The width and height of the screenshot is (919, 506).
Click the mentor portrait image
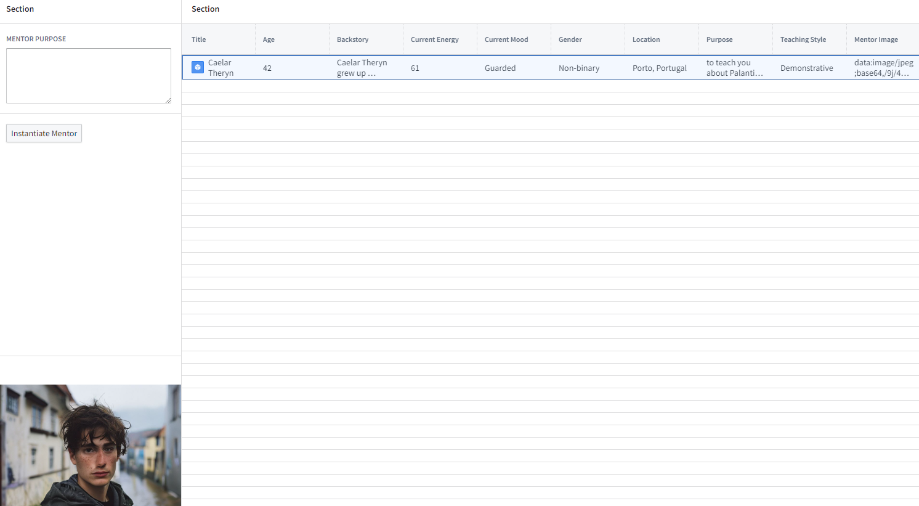point(91,445)
